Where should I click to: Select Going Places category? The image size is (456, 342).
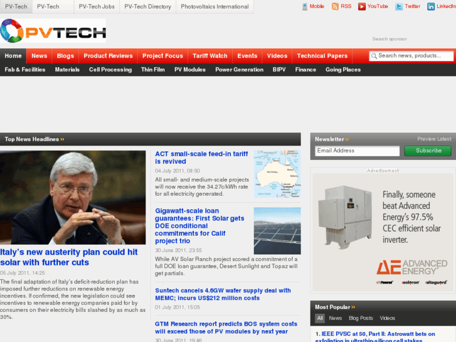[x=343, y=70]
